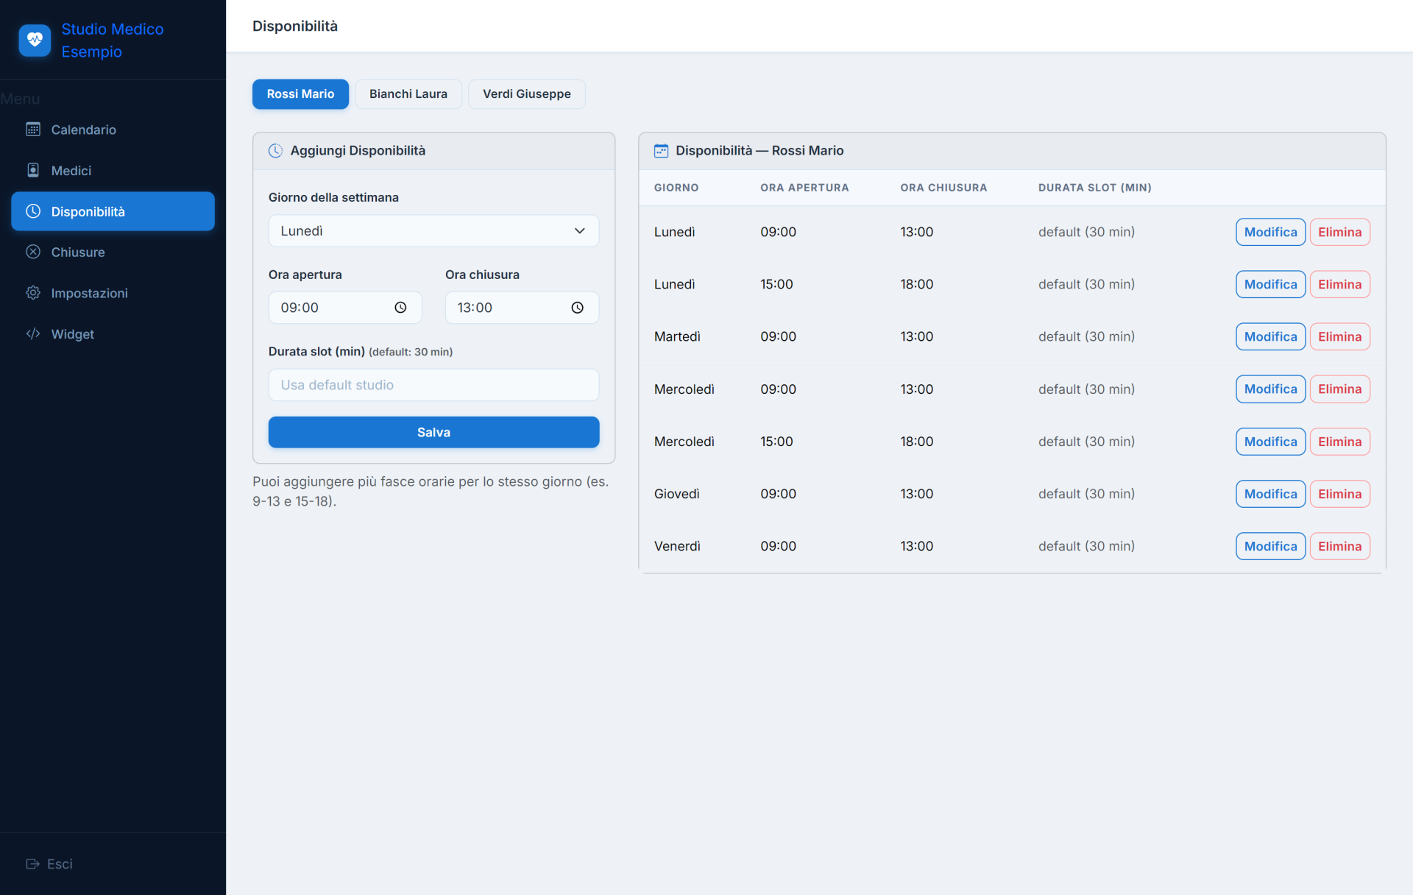The height and width of the screenshot is (895, 1413).
Task: Click the Studio Medico Esempio title
Action: (x=113, y=40)
